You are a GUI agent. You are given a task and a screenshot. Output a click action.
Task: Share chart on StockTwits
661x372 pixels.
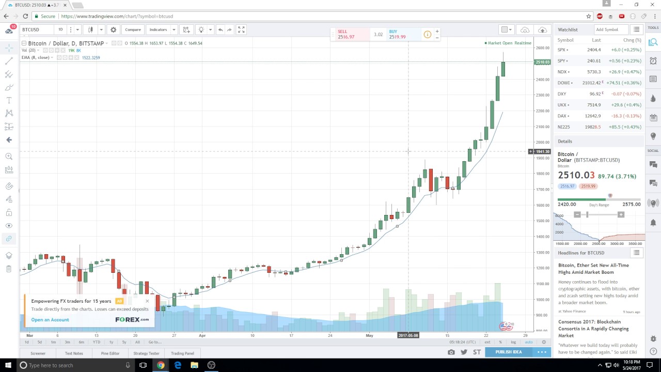(x=477, y=352)
